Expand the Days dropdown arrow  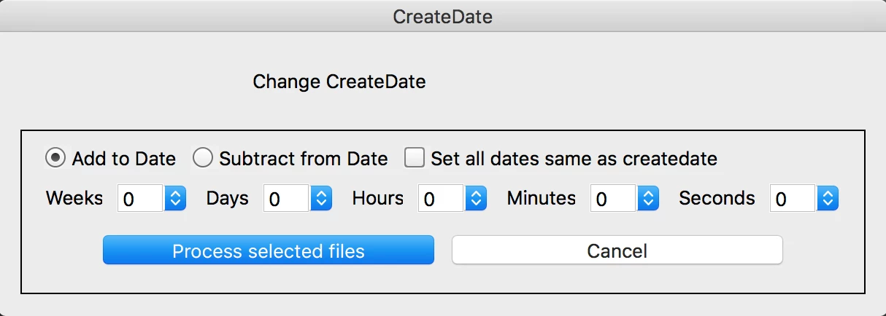(x=321, y=199)
